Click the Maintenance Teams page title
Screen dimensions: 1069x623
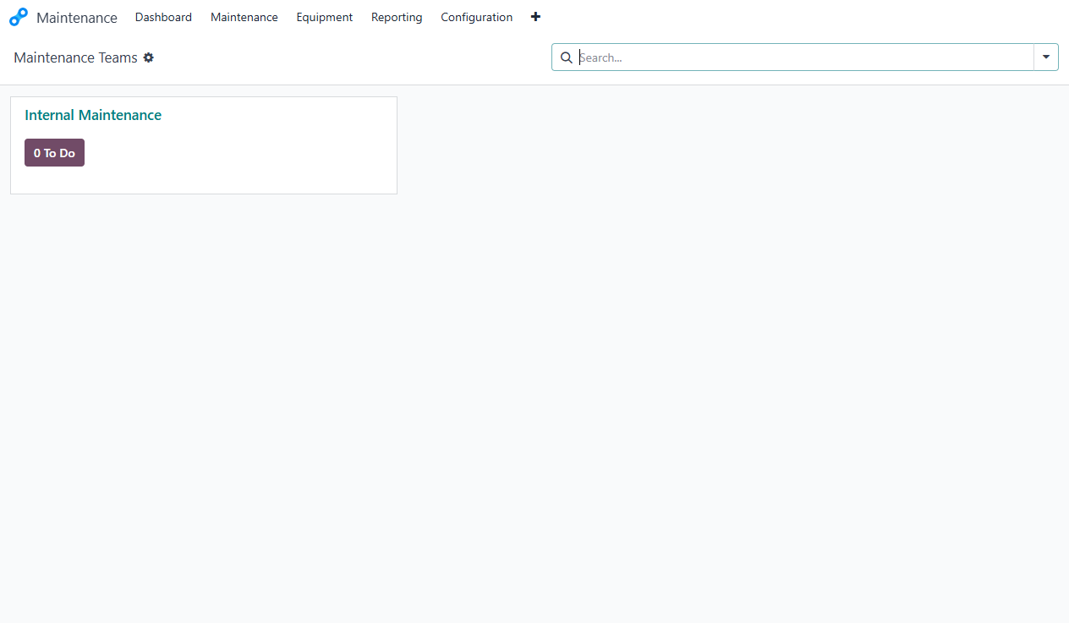75,57
